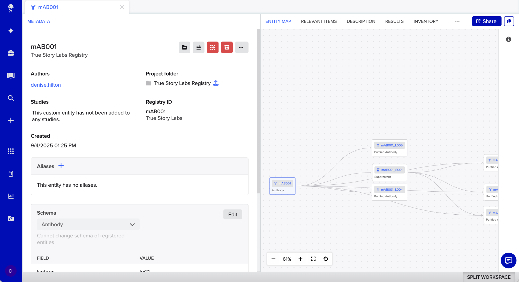The width and height of the screenshot is (519, 282).
Task: Click the entity map info icon
Action: [508, 39]
